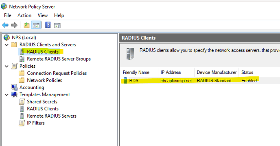Open the File menu

pyautogui.click(x=7, y=15)
